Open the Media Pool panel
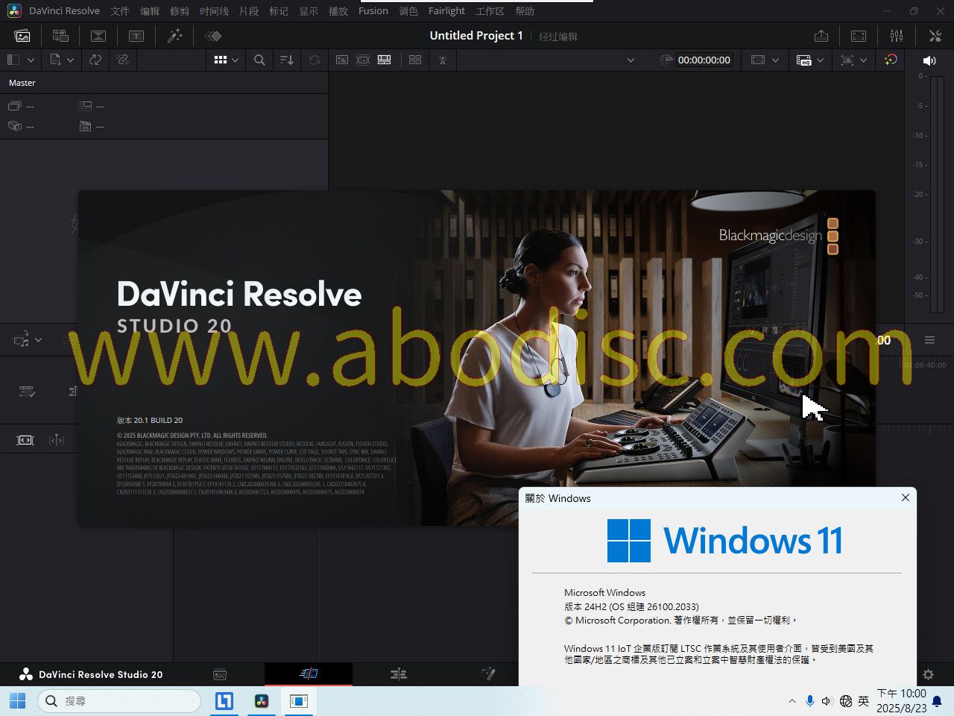954x716 pixels. (x=22, y=36)
